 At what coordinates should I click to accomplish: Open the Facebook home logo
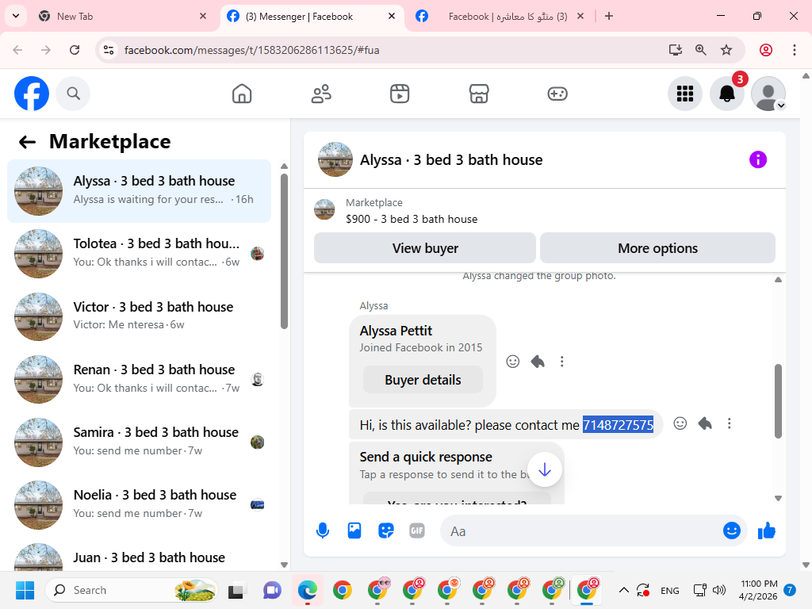pos(32,94)
